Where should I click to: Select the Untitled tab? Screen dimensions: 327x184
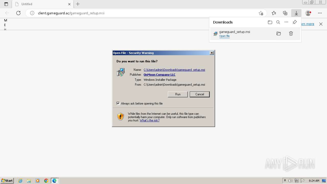(42, 4)
